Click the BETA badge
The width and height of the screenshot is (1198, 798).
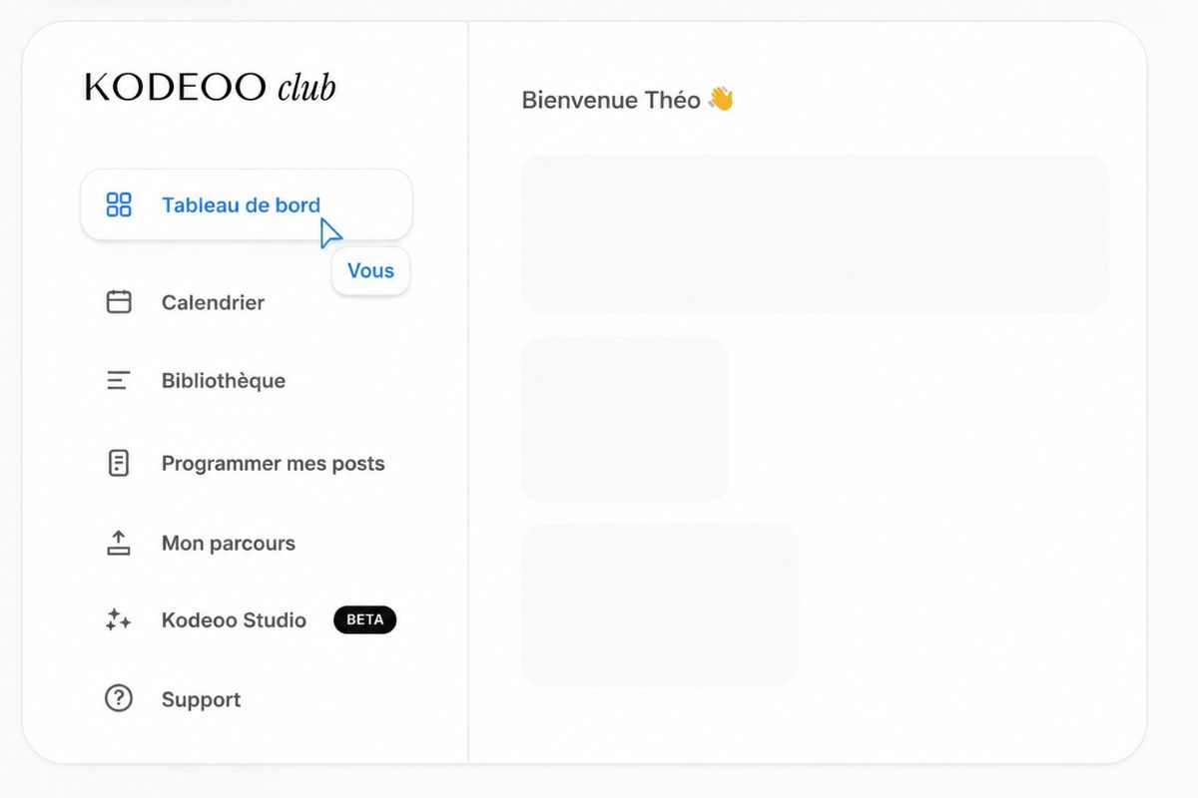(364, 619)
